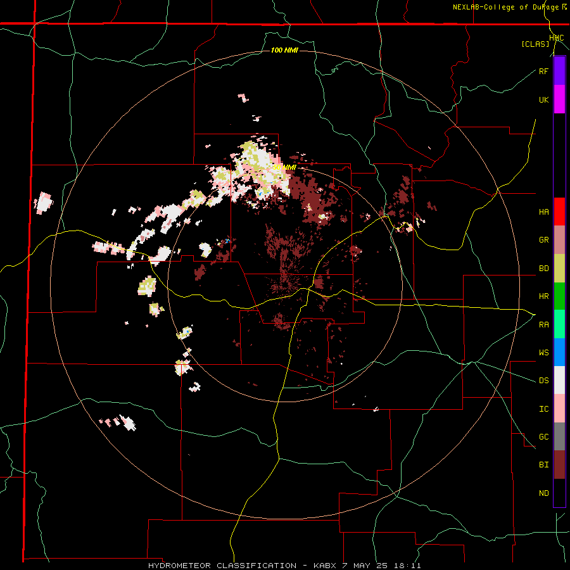This screenshot has height=570, width=570.
Task: Click the GC gray legend color block
Action: click(559, 436)
